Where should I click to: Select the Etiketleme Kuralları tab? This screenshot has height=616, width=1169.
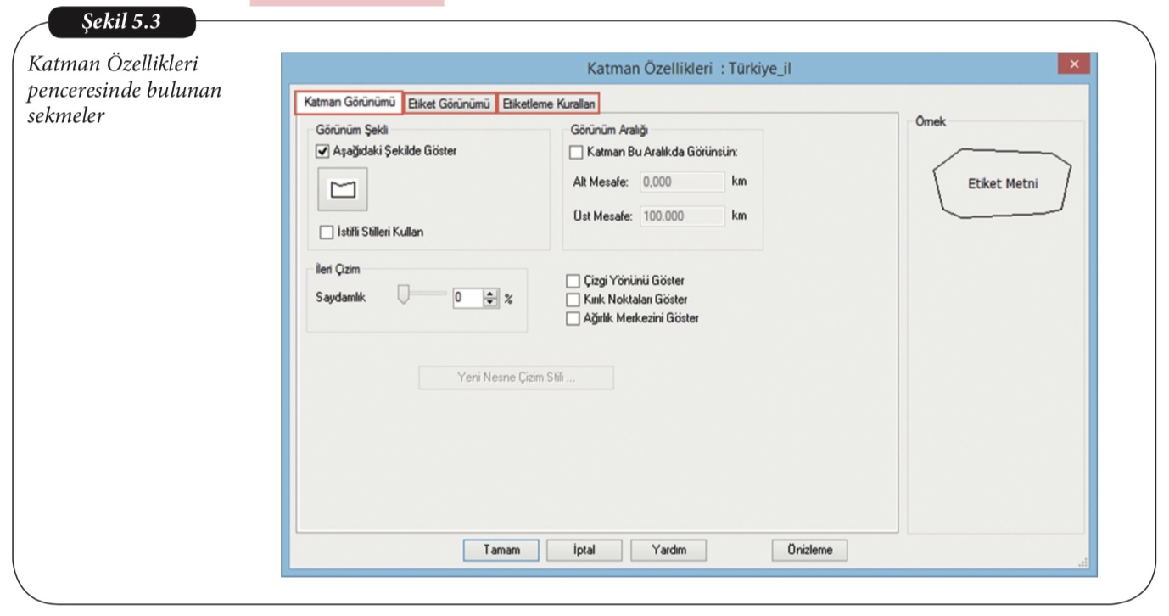[548, 104]
